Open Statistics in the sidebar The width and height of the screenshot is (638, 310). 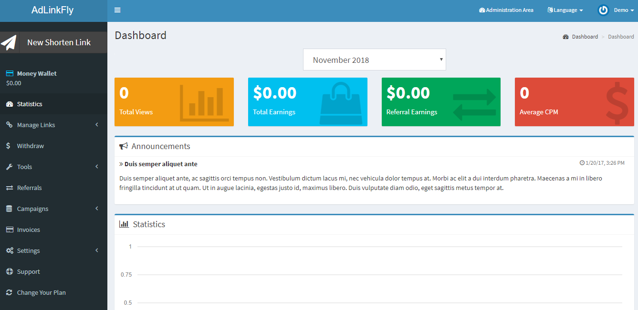(53, 104)
